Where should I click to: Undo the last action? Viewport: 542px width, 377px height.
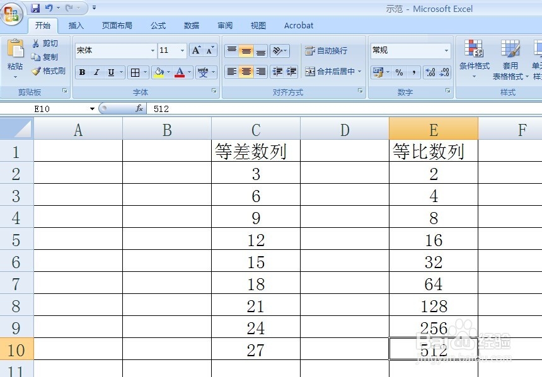[x=49, y=8]
